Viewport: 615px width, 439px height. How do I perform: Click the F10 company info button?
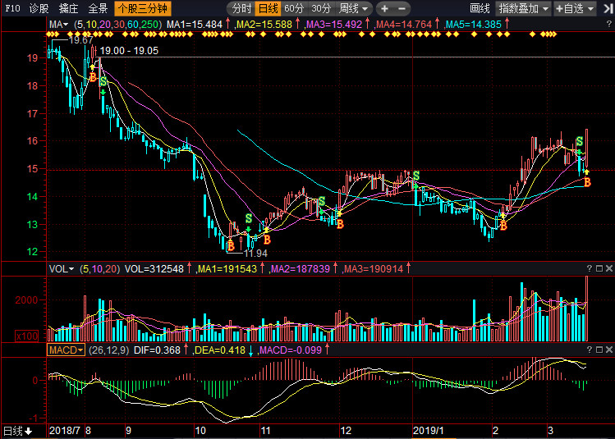[x=12, y=8]
